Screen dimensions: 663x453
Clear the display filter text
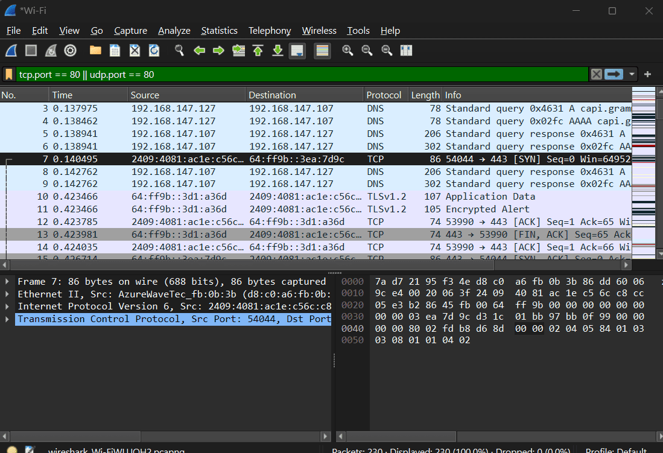596,74
